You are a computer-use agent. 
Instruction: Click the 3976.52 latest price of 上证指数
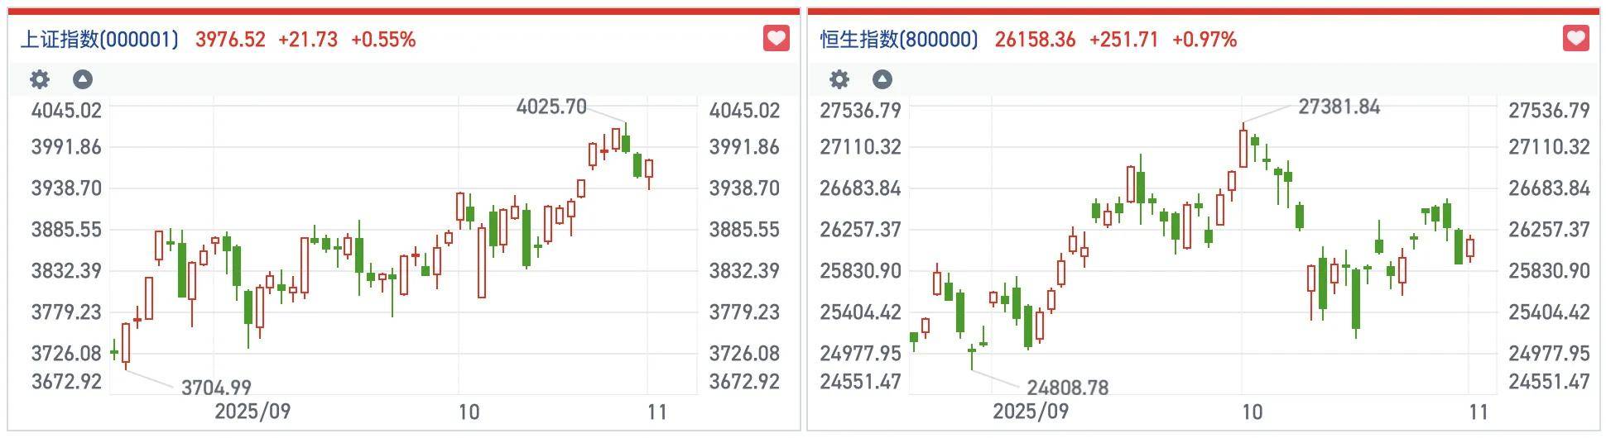pos(230,40)
